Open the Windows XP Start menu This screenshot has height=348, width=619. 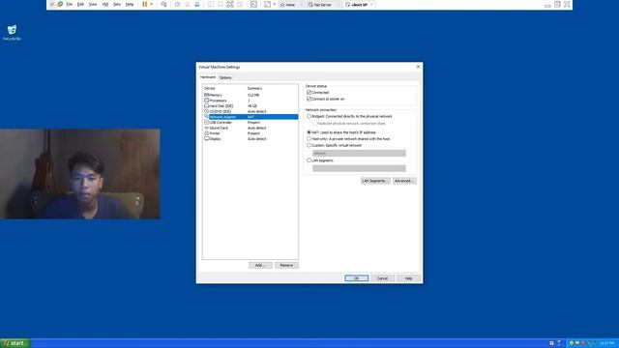pos(15,343)
